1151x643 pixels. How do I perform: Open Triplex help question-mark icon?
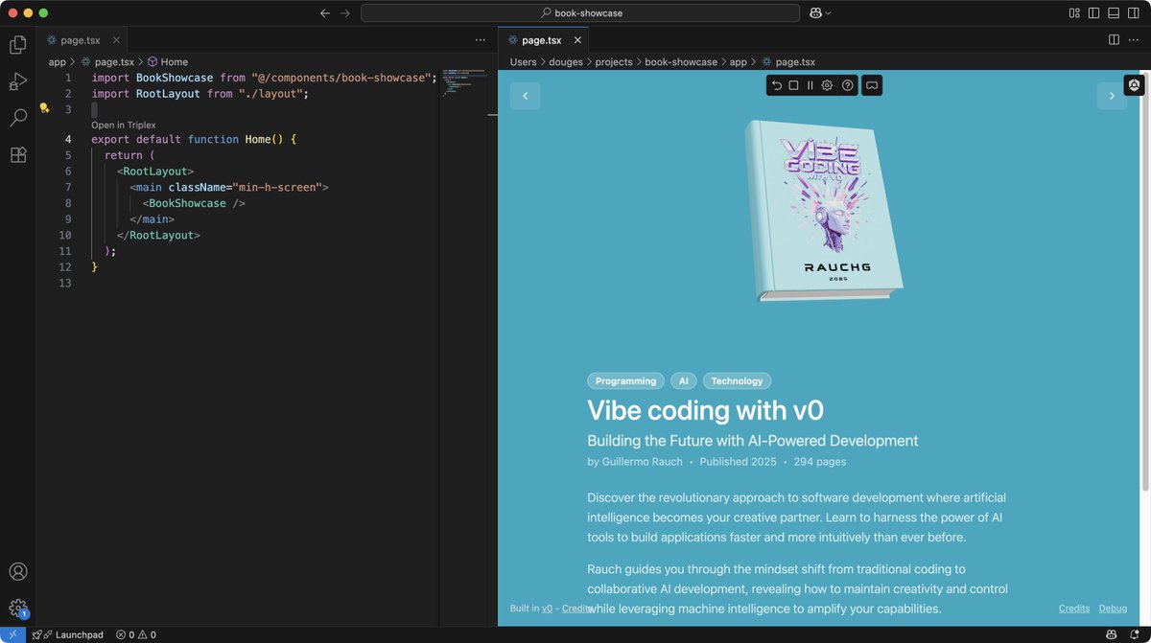[848, 85]
